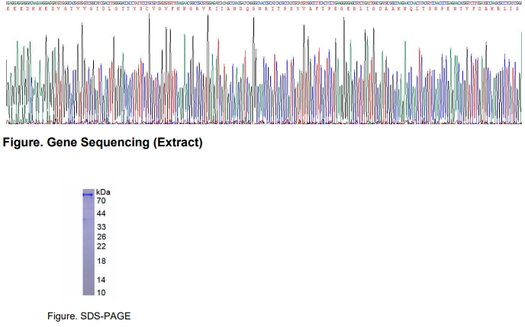Click the red amino acid sequence line
Viewport: 525px width, 327px height.
[263, 9]
